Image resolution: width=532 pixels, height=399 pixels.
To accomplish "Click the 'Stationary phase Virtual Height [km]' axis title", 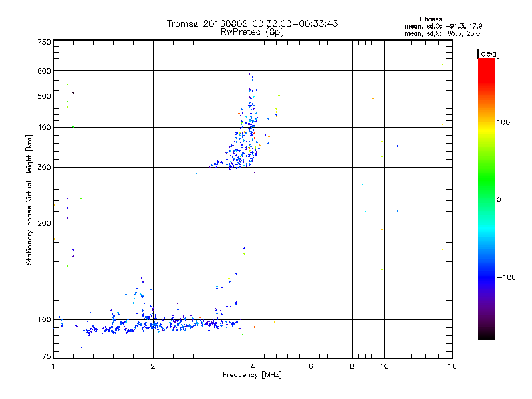I will pos(29,199).
